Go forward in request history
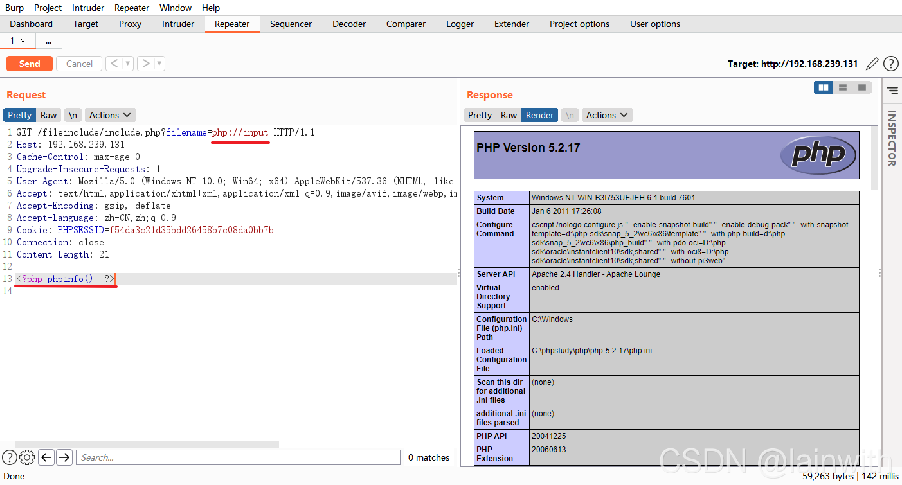Image resolution: width=902 pixels, height=485 pixels. tap(146, 64)
